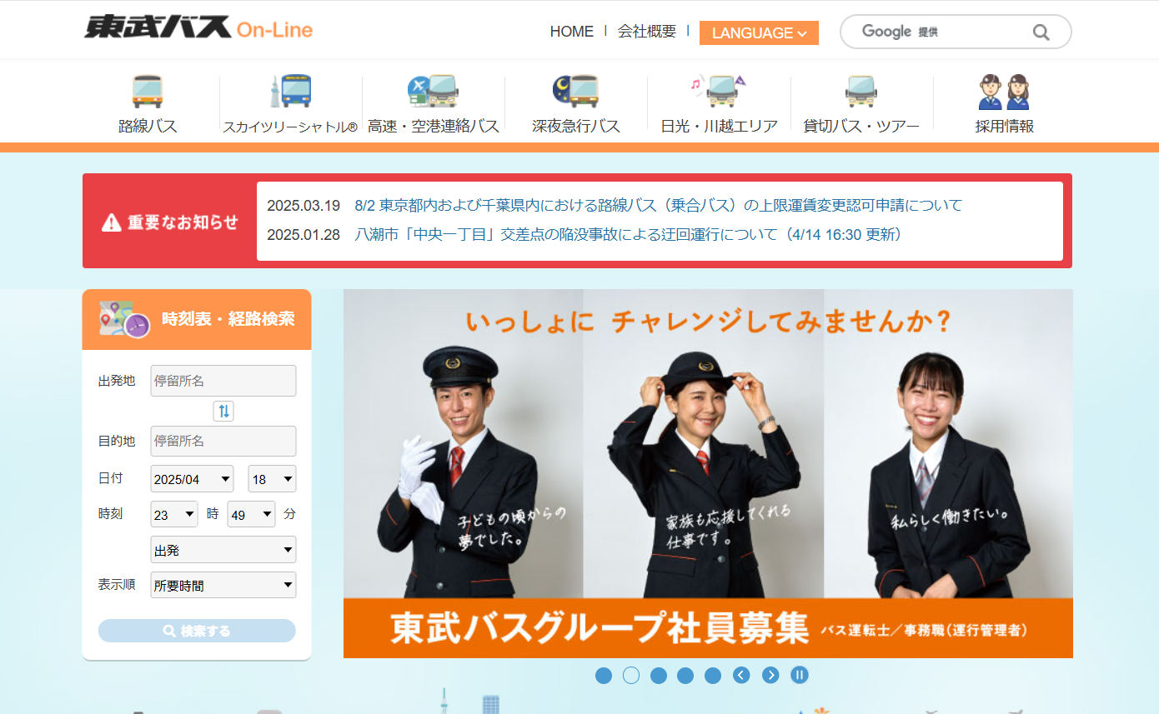Show the next carousel slide
The width and height of the screenshot is (1159, 714).
point(770,675)
